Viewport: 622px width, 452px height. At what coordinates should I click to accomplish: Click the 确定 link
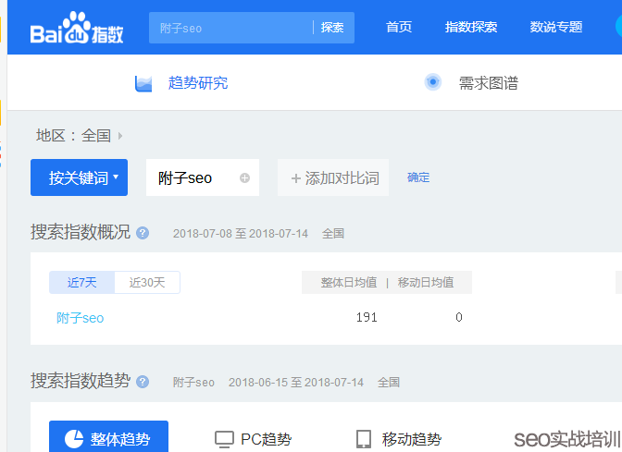pyautogui.click(x=418, y=177)
